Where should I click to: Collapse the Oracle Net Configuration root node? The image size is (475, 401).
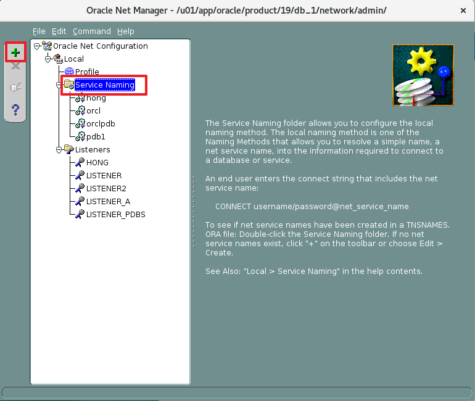click(x=36, y=46)
